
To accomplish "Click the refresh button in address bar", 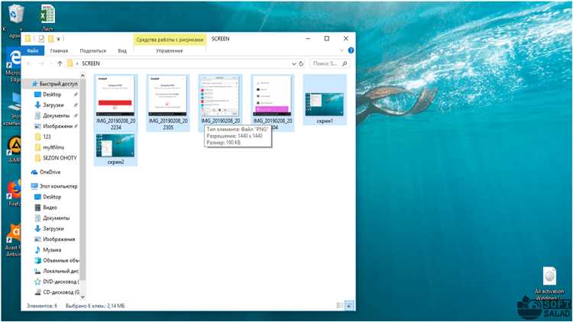I will point(303,63).
